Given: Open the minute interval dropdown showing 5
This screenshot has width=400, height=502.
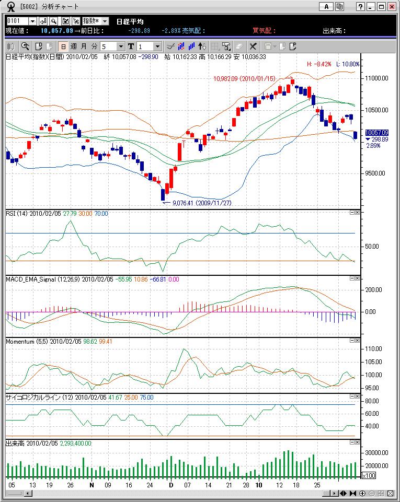Looking at the screenshot, I should (x=121, y=46).
